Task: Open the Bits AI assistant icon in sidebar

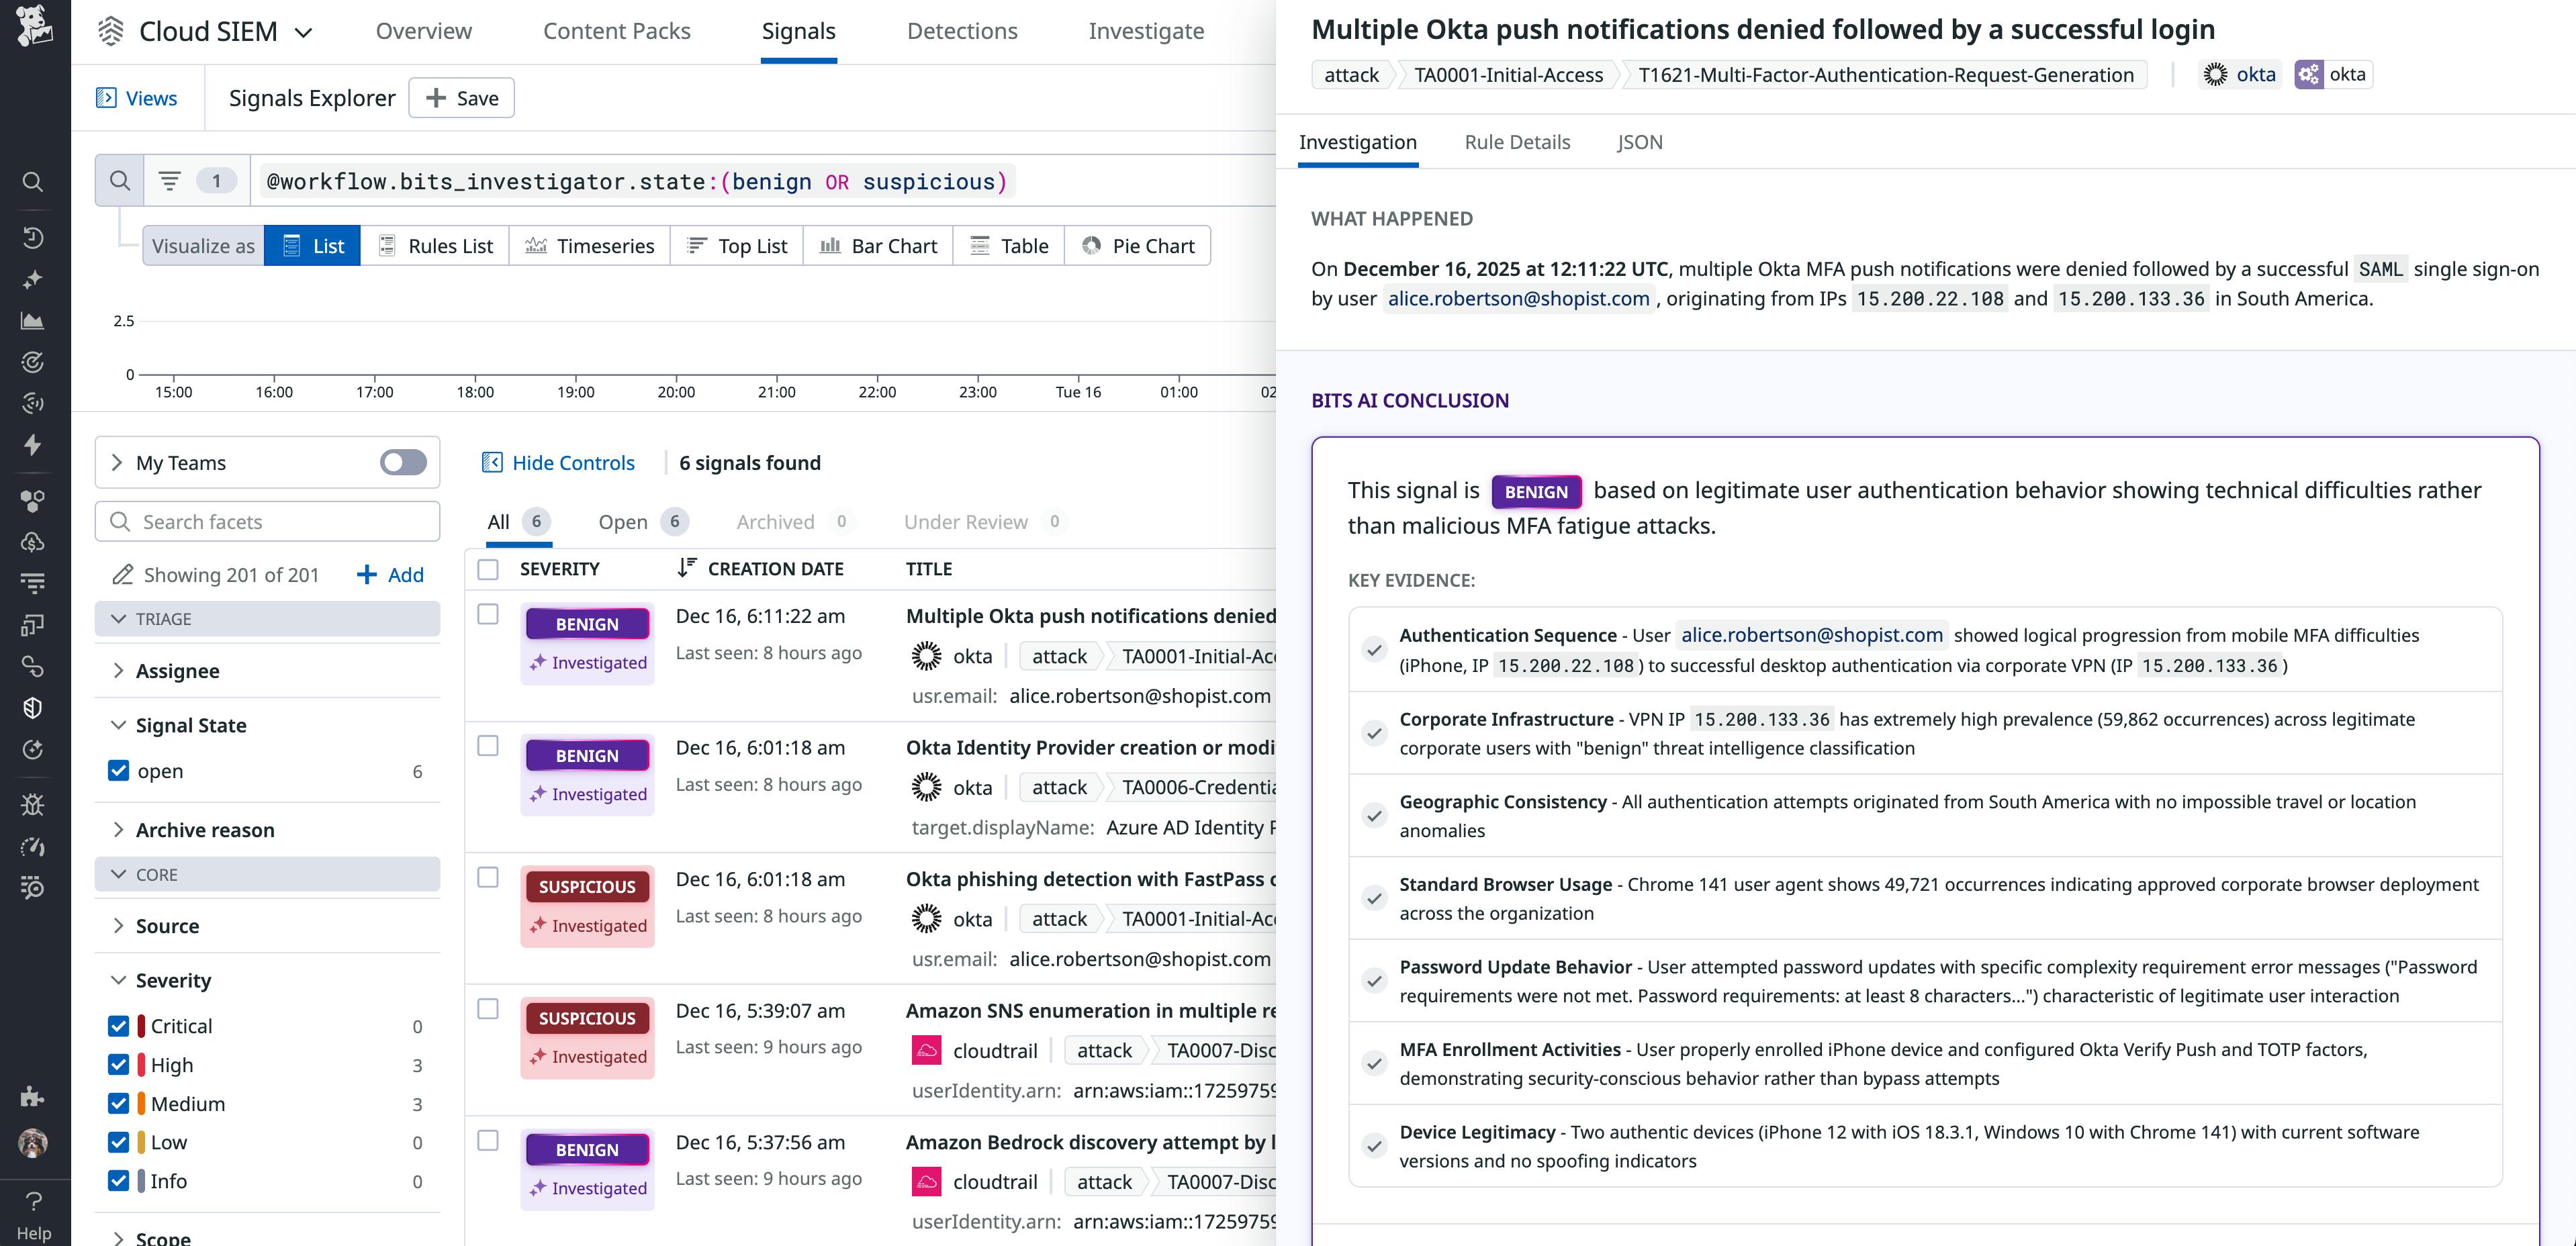Action: click(x=33, y=279)
